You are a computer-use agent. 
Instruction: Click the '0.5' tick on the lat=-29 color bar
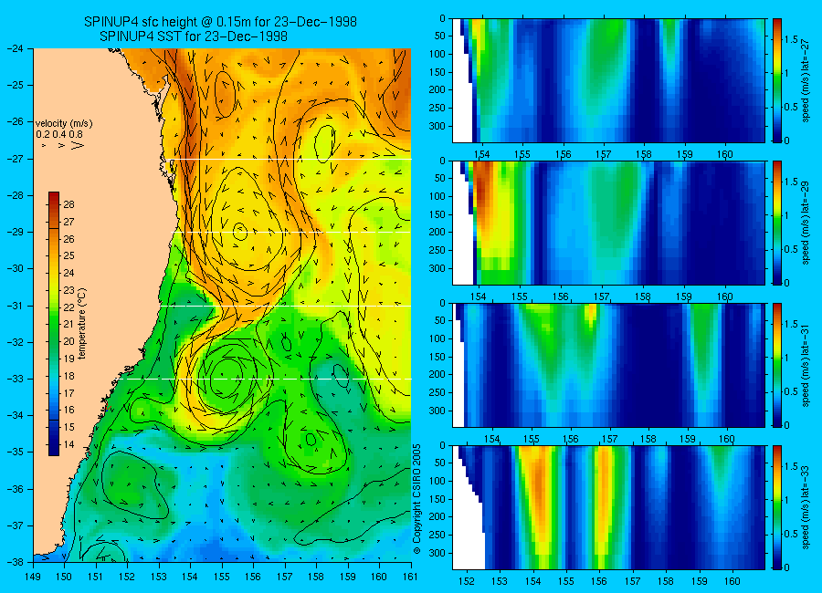(791, 249)
